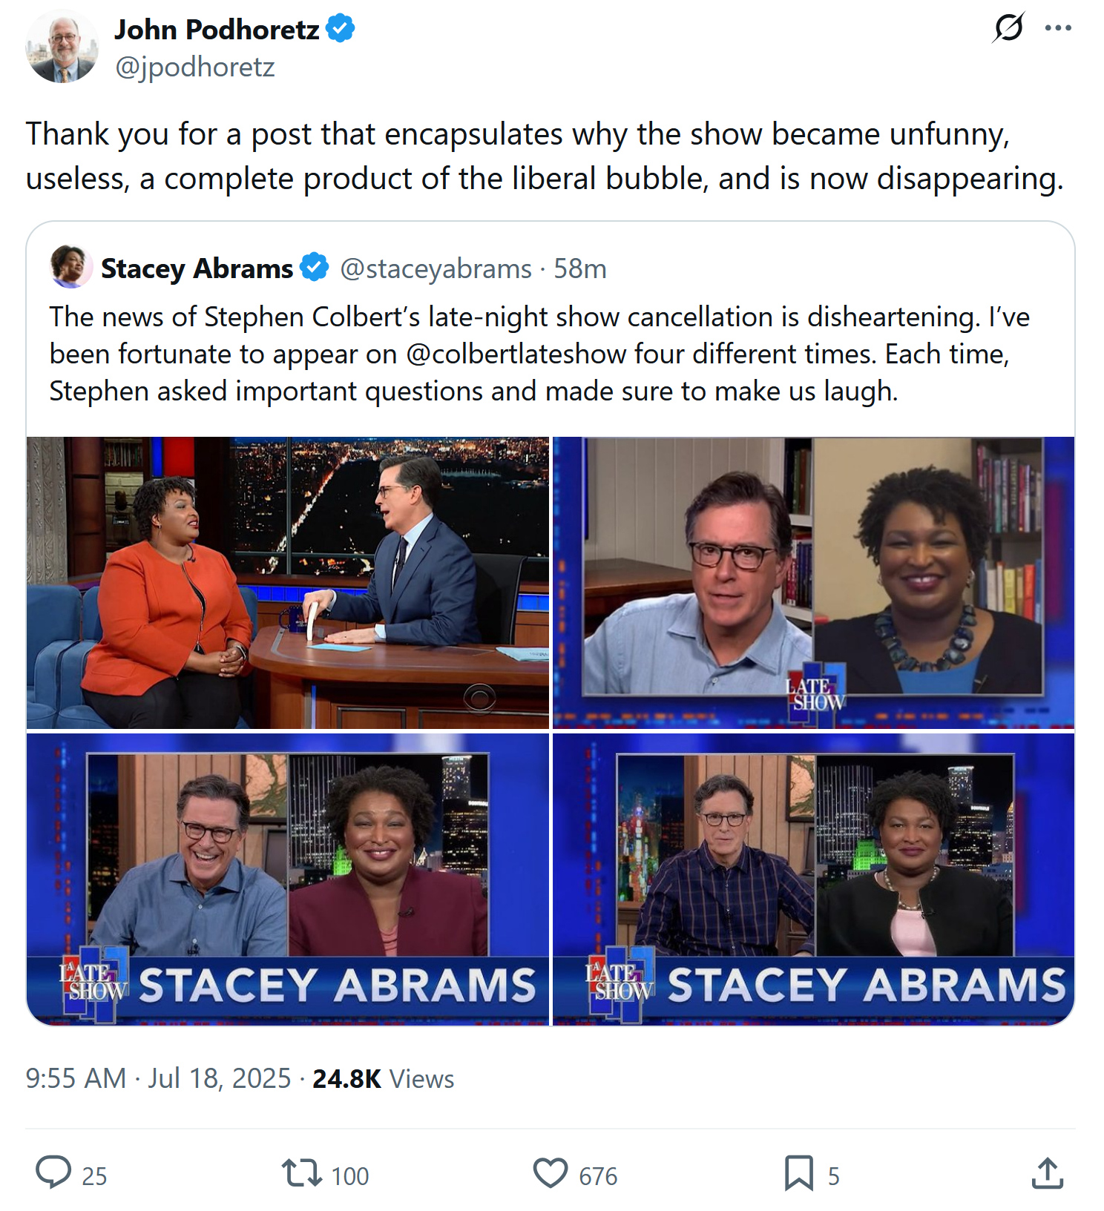Click the blue verified badge next to John Podhoretz

341,29
